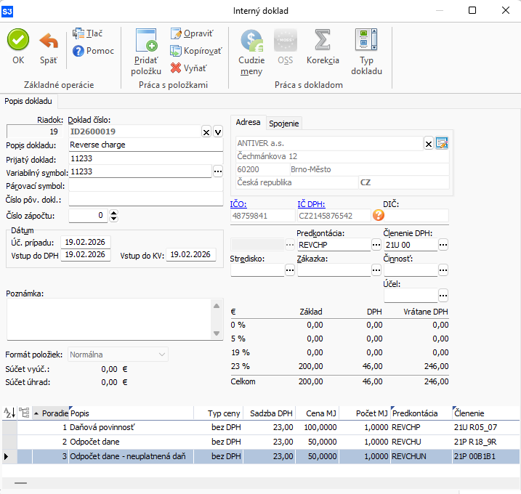Click the Späť back arrow icon
The width and height of the screenshot is (521, 494).
pyautogui.click(x=48, y=40)
